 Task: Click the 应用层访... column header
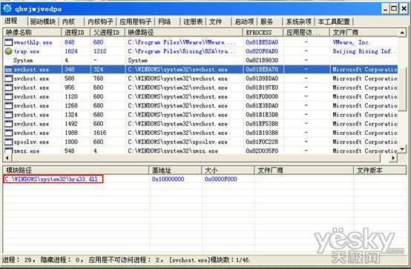tap(306, 33)
